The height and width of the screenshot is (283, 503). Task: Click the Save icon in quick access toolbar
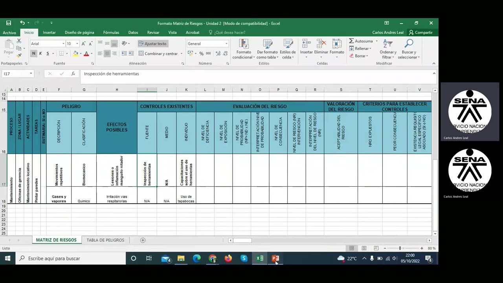click(9, 23)
